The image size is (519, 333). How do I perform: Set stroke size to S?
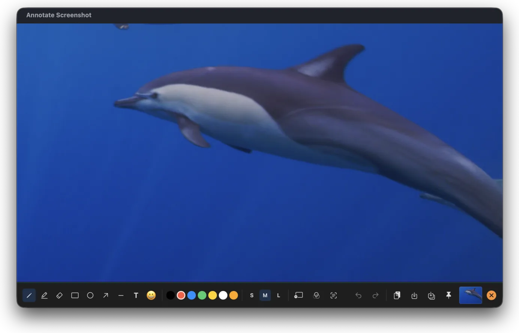pos(252,295)
